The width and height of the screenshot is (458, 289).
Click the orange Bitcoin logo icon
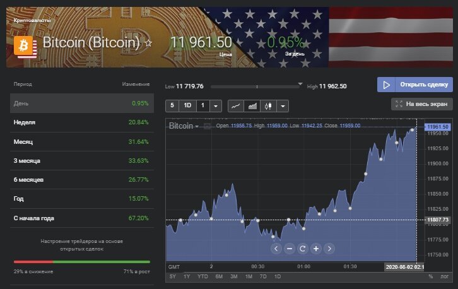point(25,46)
